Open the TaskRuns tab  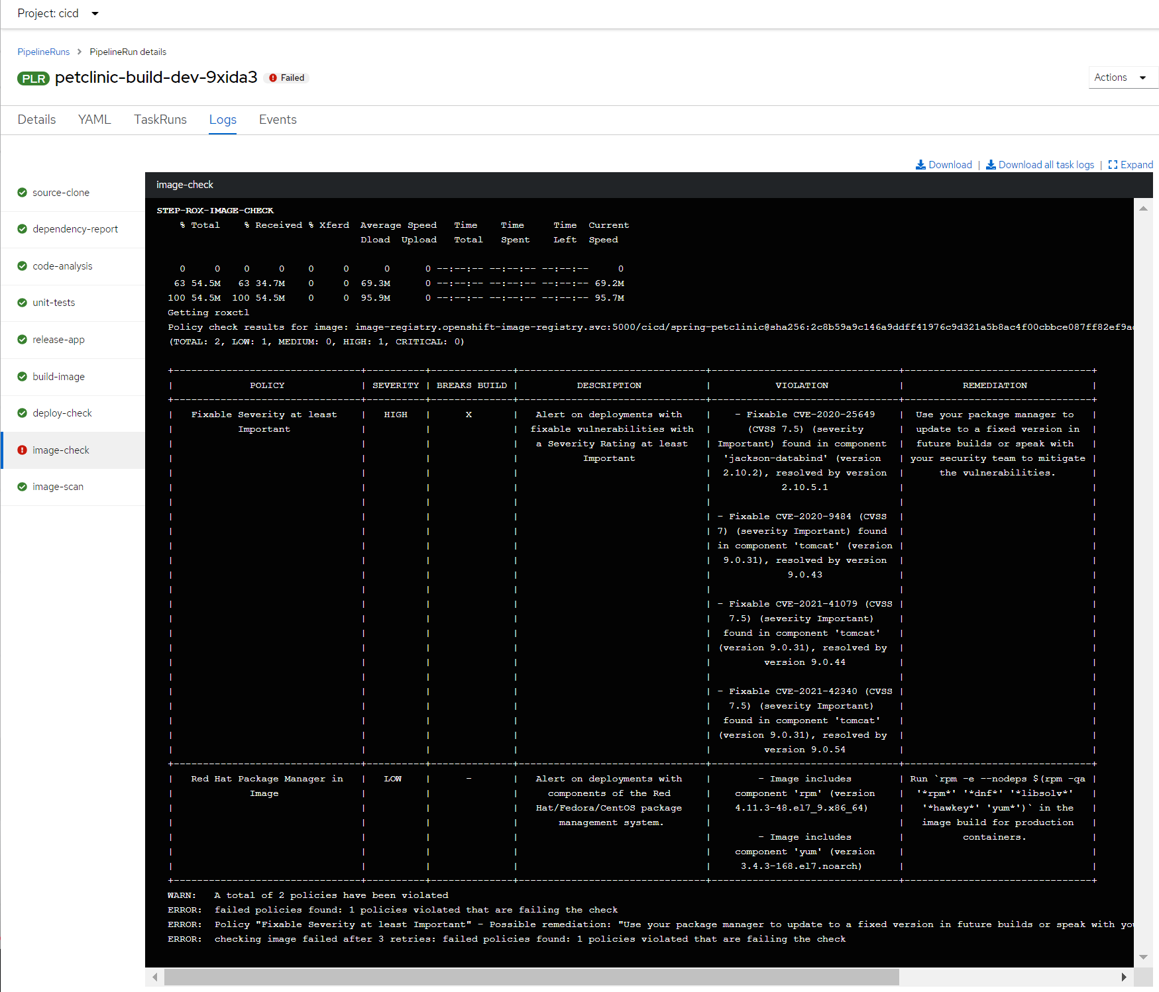pyautogui.click(x=160, y=120)
